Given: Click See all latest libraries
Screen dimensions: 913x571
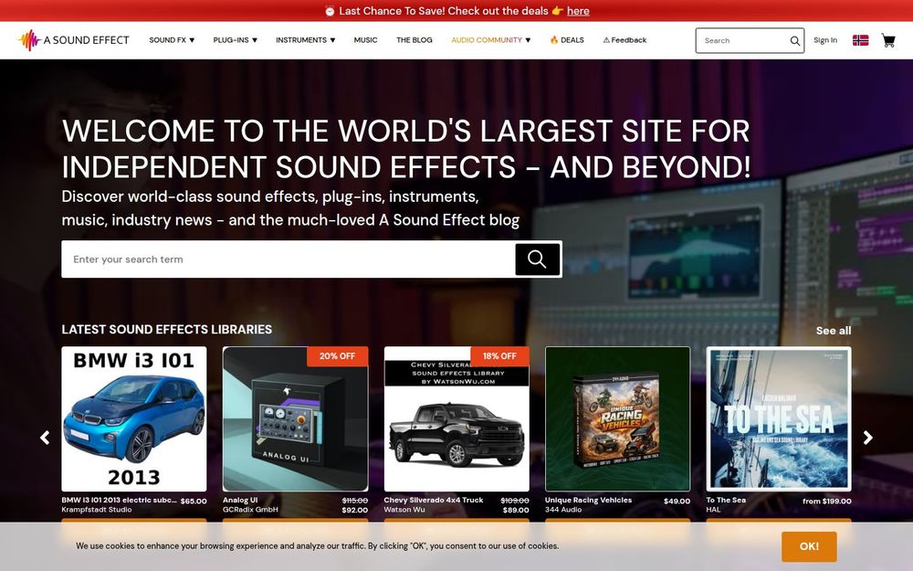Looking at the screenshot, I should [834, 331].
